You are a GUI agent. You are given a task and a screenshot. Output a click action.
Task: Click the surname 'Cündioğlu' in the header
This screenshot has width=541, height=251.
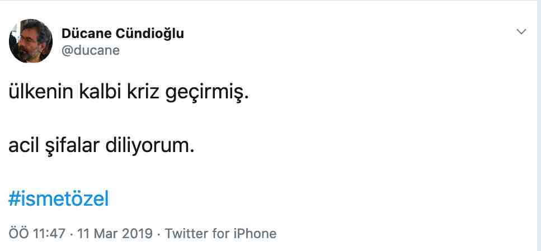[150, 34]
